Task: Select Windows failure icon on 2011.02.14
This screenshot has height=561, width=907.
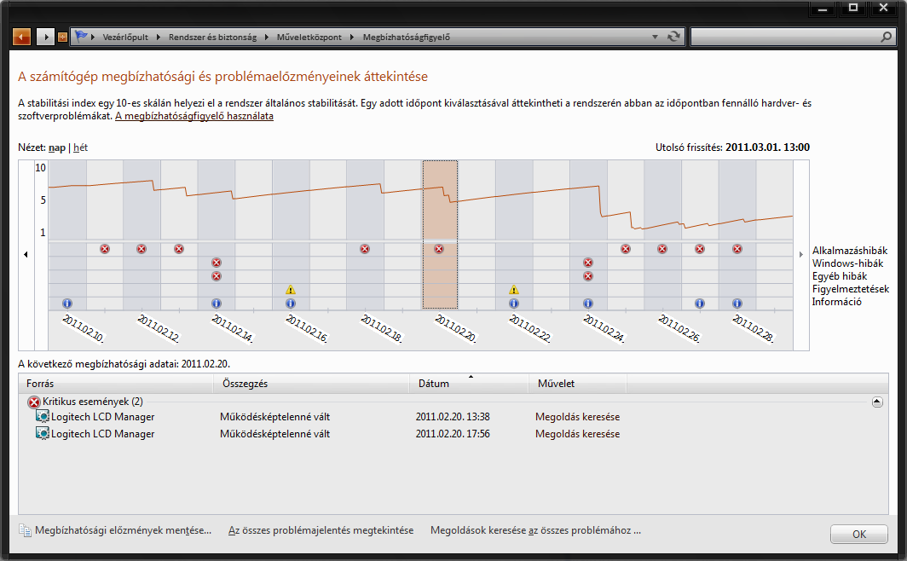Action: pyautogui.click(x=217, y=263)
